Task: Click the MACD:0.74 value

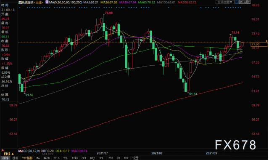Action: click(x=79, y=151)
